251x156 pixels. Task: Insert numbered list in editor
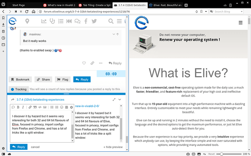click(x=57, y=107)
